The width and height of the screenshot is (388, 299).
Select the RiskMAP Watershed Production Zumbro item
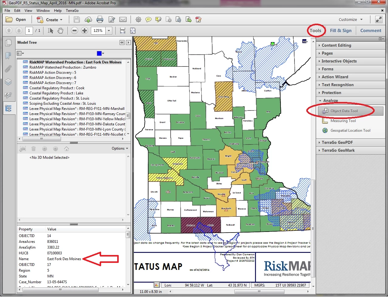[63, 67]
